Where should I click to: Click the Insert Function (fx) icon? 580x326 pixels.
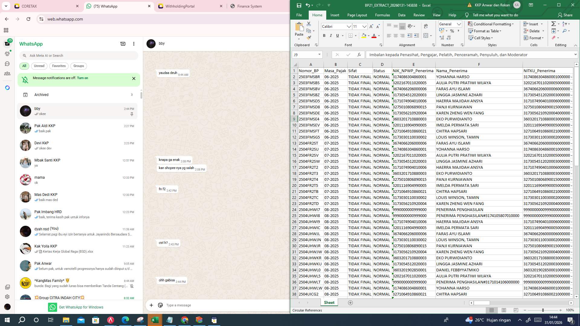point(359,55)
